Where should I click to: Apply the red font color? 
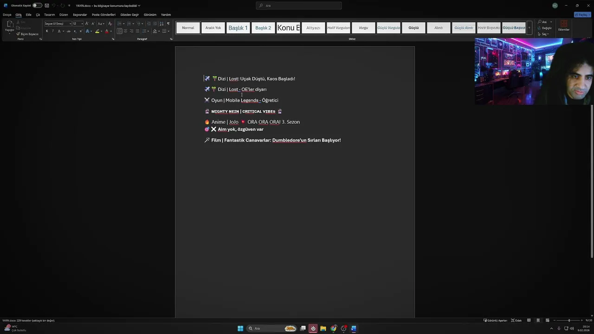(x=107, y=31)
